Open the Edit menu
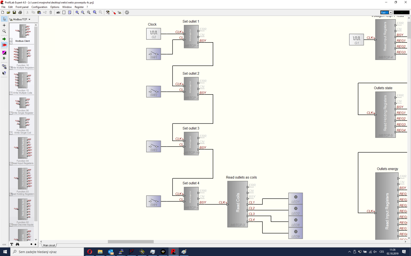This screenshot has width=411, height=256. coord(11,7)
